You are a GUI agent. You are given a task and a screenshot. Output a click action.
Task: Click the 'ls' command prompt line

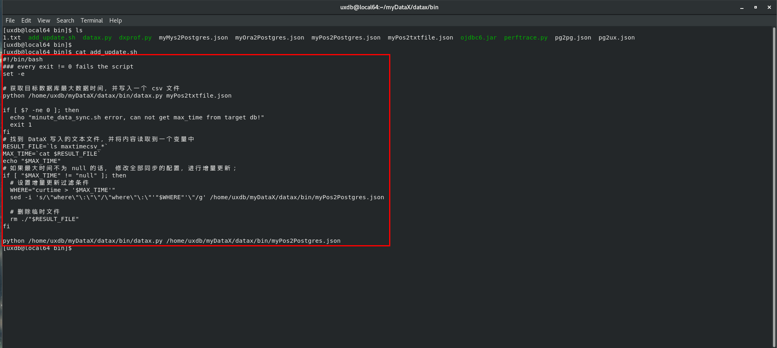pos(43,30)
